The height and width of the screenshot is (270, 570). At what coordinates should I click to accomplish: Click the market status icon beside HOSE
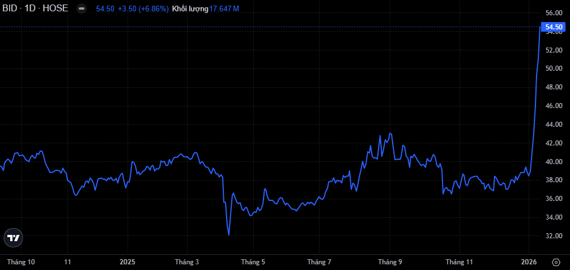tap(82, 8)
